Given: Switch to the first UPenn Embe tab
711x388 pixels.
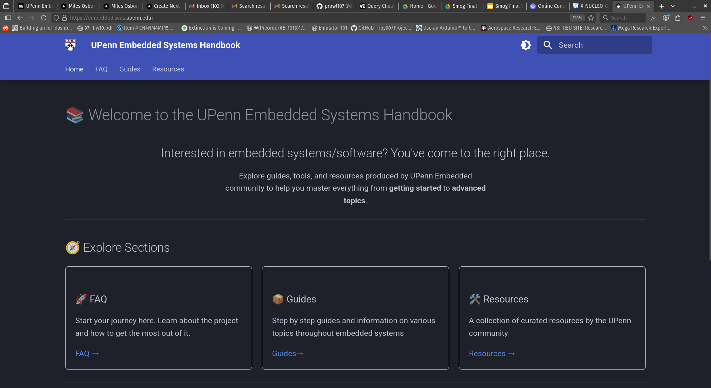Looking at the screenshot, I should pyautogui.click(x=36, y=6).
